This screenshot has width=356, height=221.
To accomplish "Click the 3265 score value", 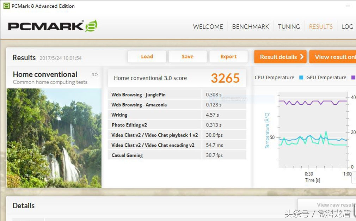I will [225, 78].
